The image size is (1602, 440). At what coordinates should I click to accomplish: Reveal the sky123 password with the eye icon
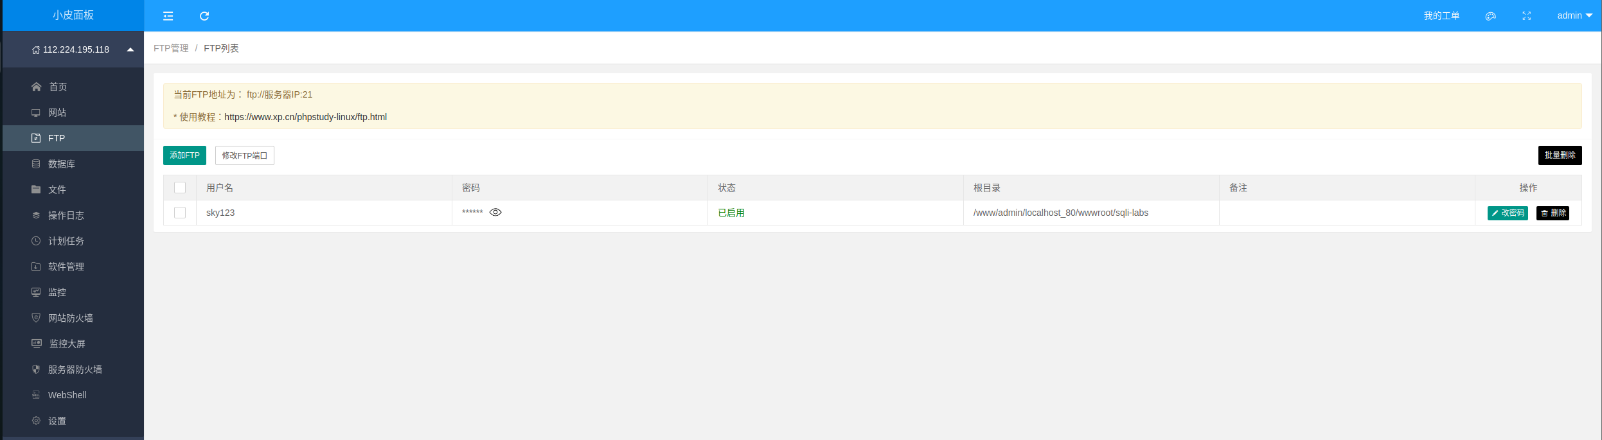tap(495, 213)
